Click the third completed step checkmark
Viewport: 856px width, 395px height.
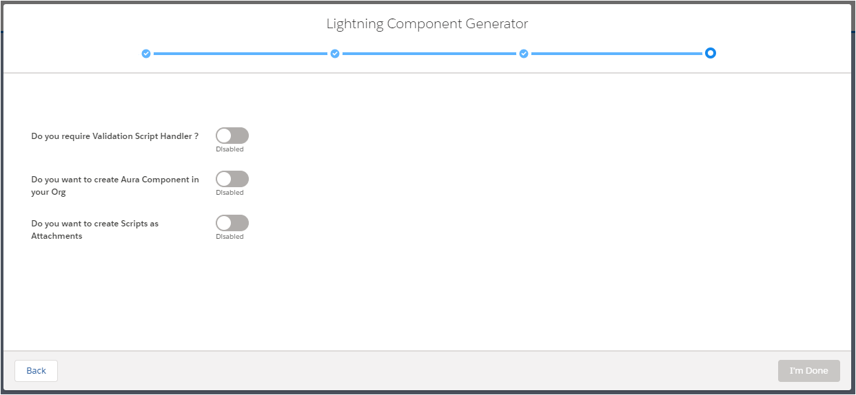coord(524,54)
